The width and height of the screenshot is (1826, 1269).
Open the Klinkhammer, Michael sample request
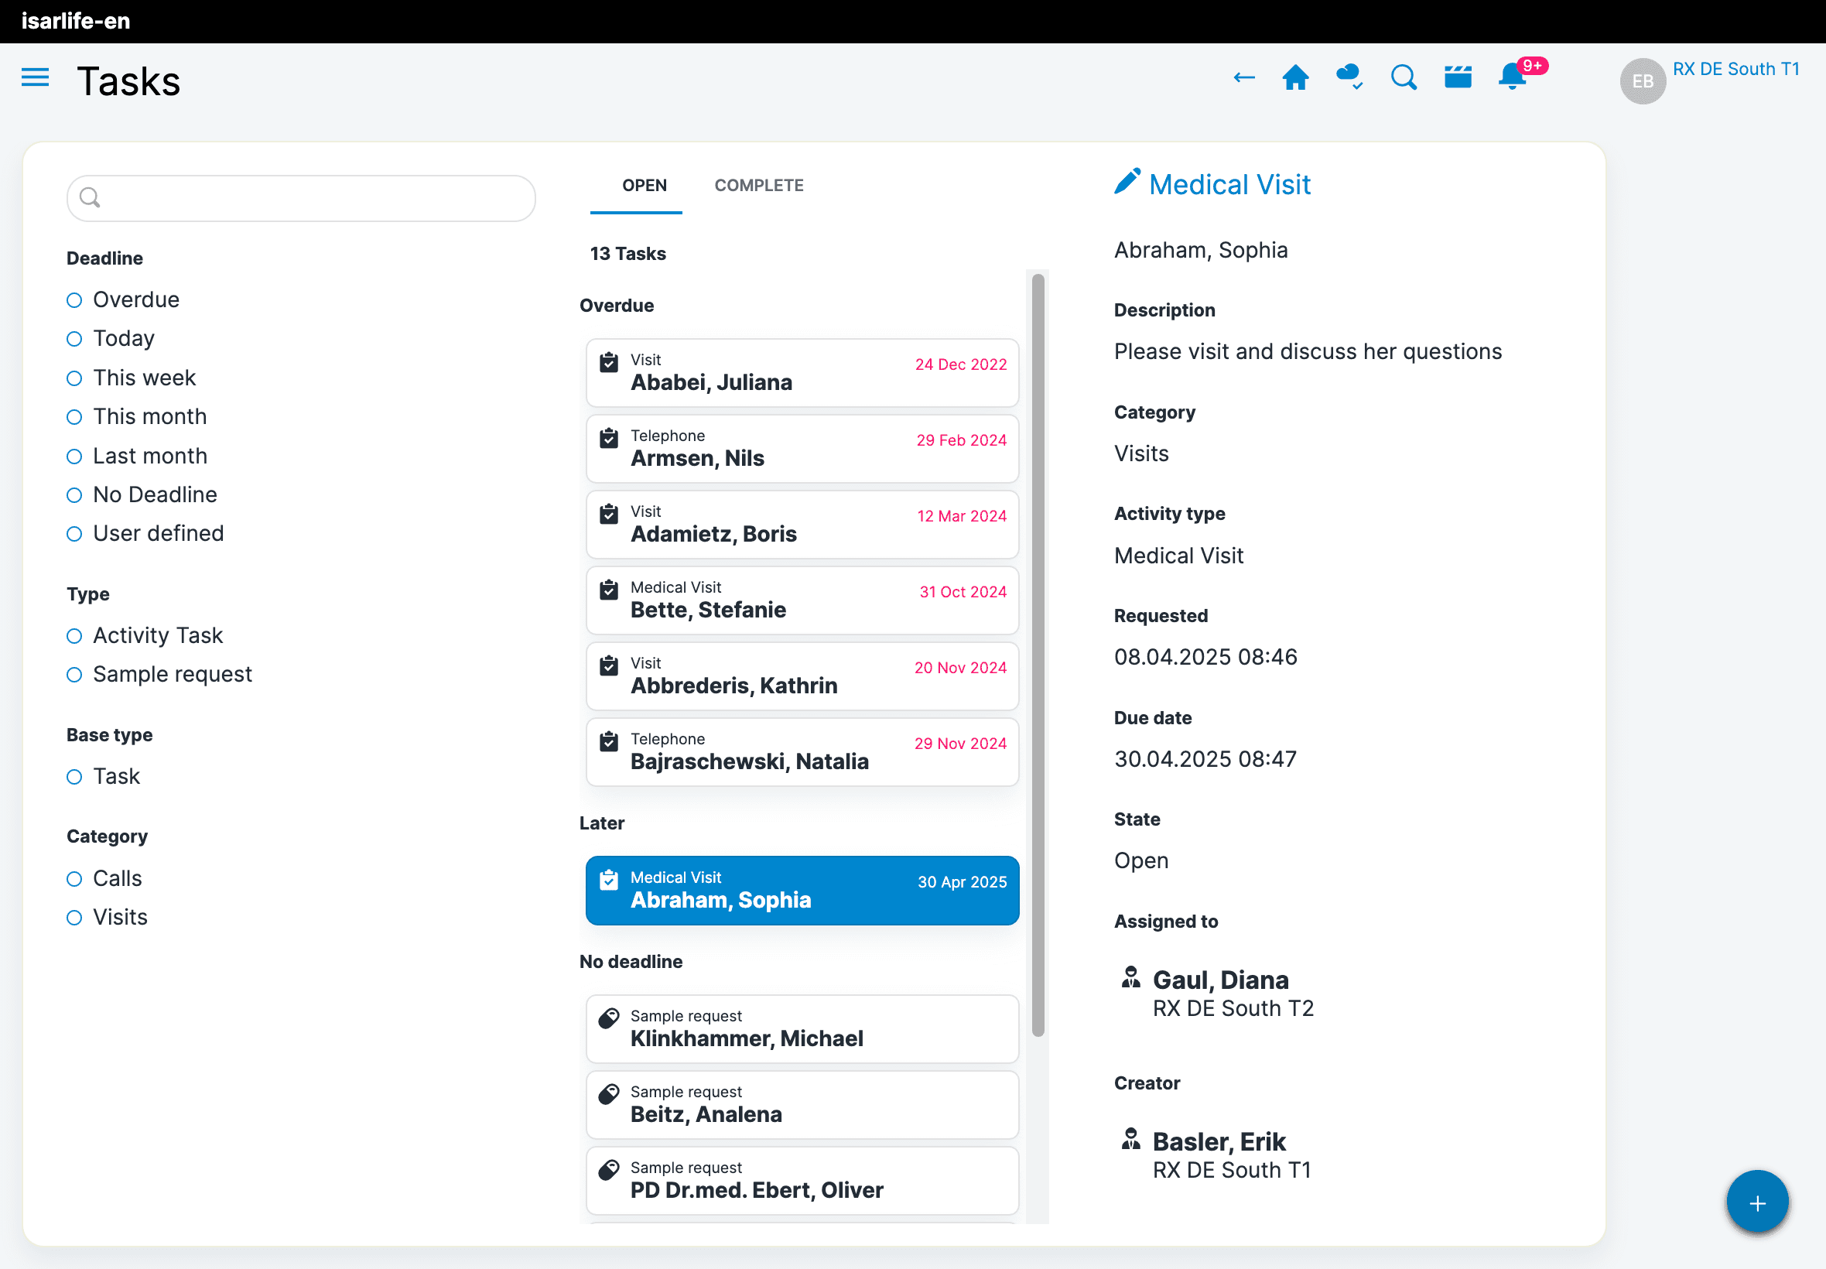pos(802,1029)
